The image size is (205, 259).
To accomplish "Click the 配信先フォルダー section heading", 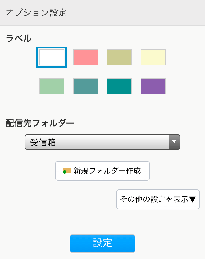I will point(40,123).
